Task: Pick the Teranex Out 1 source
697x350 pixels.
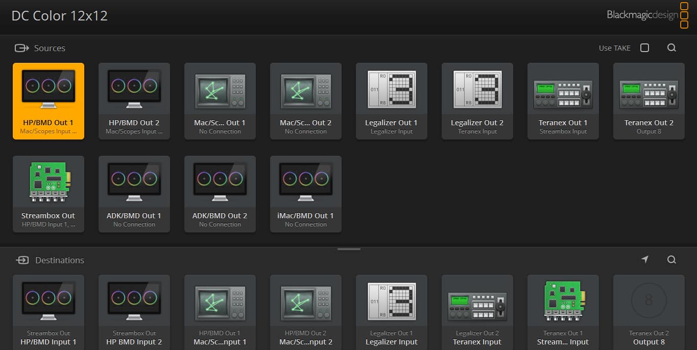Action: [x=563, y=101]
